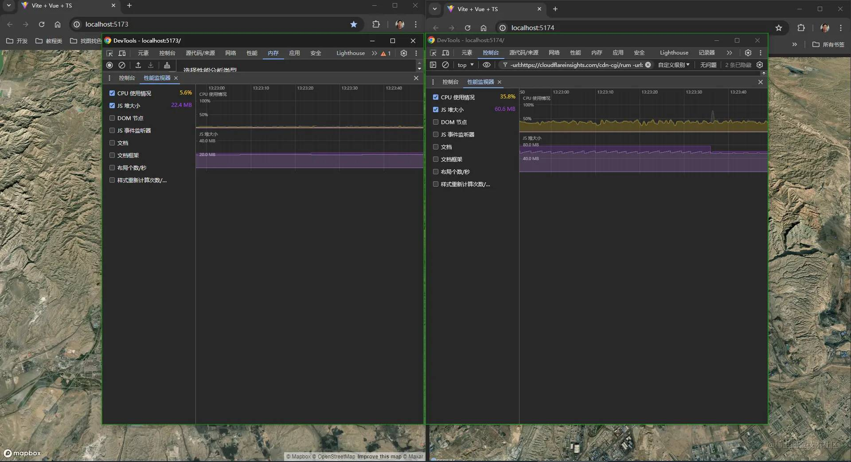Click record heap snapshot button in left DevTools
Viewport: 851px width, 462px height.
tap(109, 65)
